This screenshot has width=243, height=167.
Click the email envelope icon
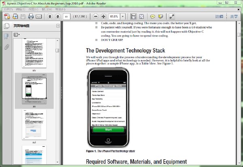click(x=38, y=17)
